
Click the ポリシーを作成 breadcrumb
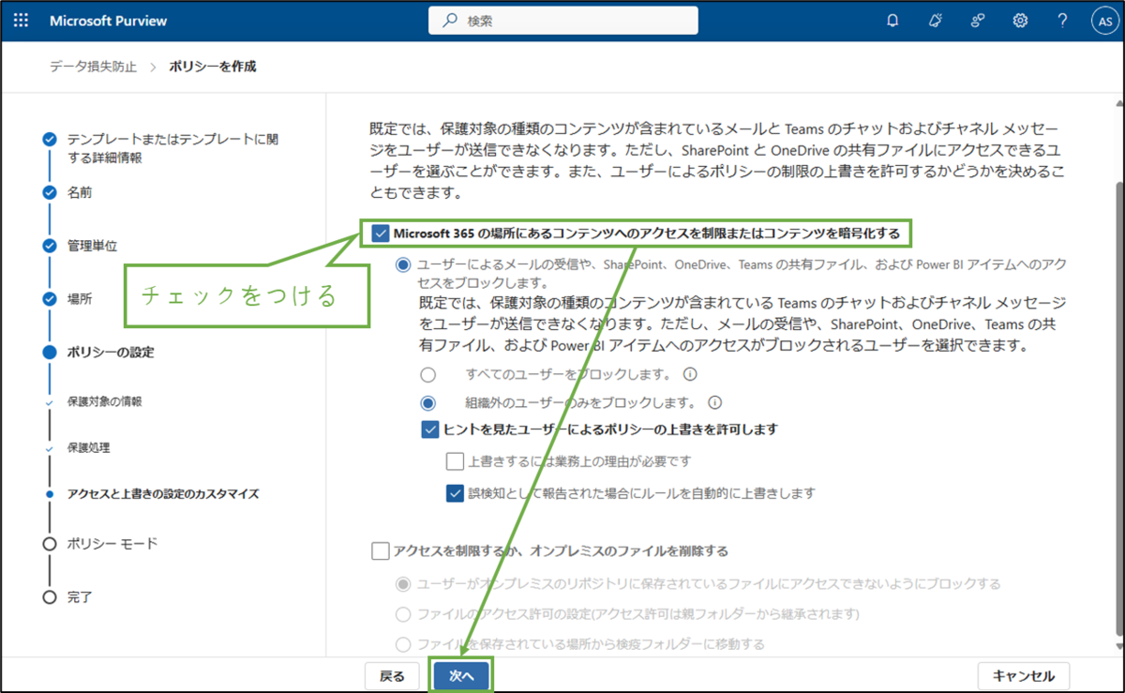pyautogui.click(x=213, y=67)
